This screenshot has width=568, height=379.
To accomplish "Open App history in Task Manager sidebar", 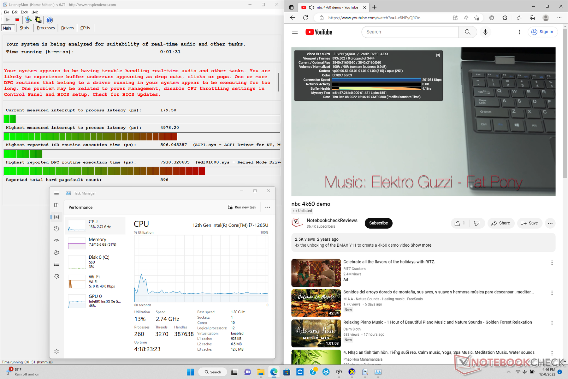I will [x=56, y=229].
